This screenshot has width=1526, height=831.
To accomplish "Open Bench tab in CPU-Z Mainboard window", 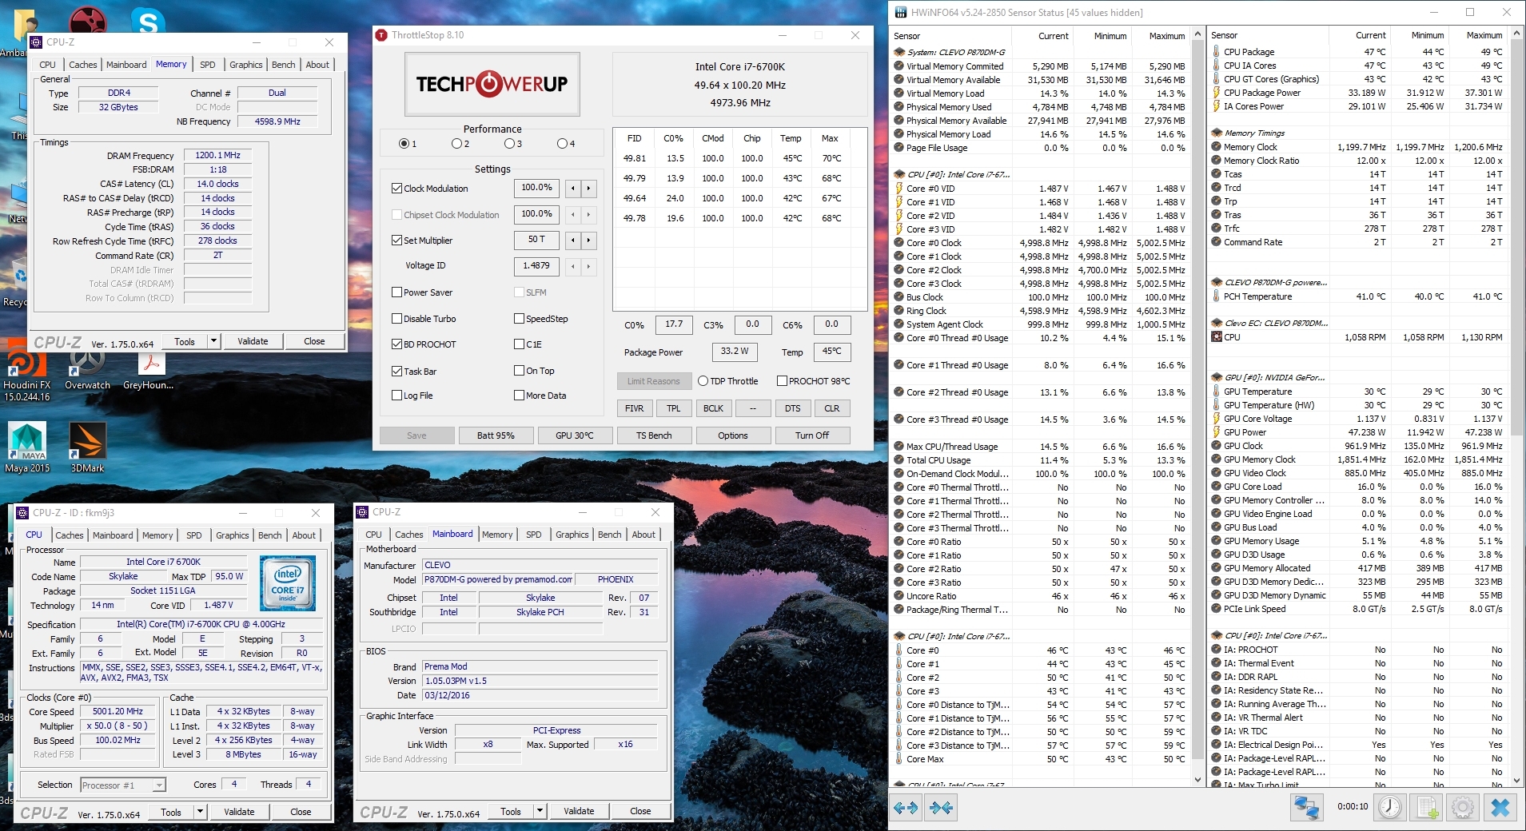I will click(x=610, y=535).
